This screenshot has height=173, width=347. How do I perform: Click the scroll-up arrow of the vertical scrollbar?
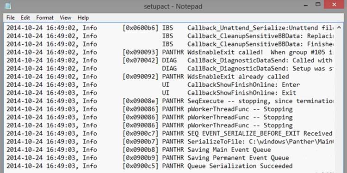339,28
